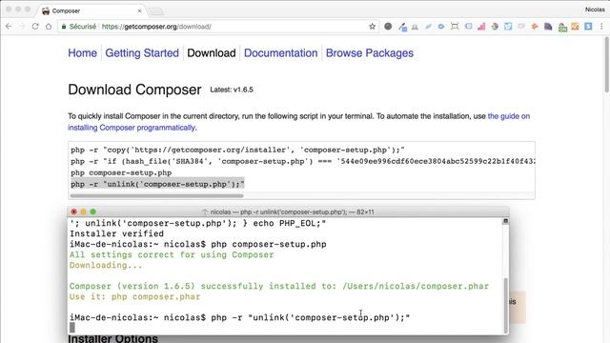Screen dimensions: 610x343
Task: Click the Download Composer heading
Action: click(x=134, y=90)
